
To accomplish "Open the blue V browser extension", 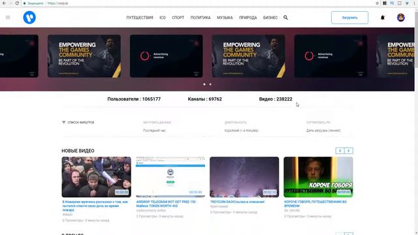I will click(407, 3).
